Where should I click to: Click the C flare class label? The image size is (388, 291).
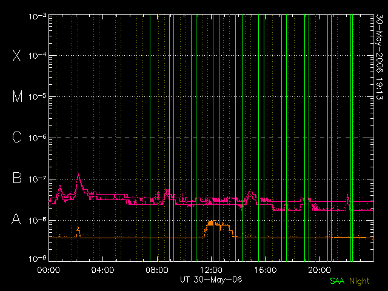(17, 137)
